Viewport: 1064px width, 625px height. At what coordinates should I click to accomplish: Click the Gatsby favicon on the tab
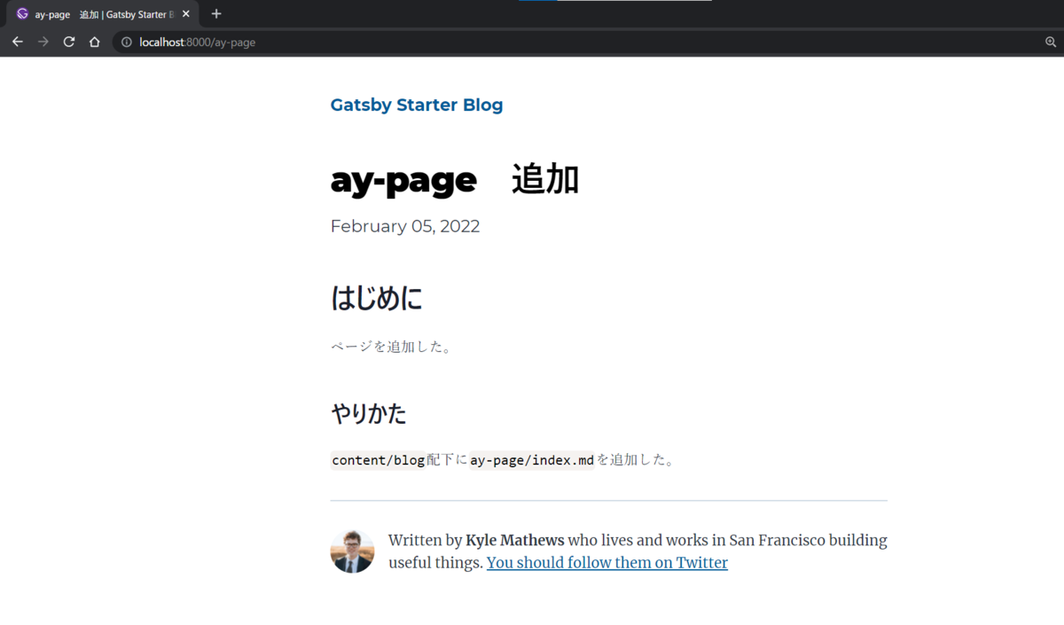[x=22, y=14]
